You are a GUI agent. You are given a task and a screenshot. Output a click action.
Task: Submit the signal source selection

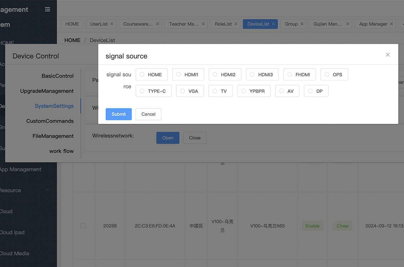(118, 114)
